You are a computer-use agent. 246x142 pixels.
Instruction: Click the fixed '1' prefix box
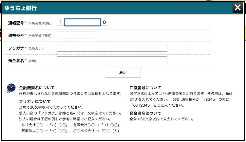click(x=61, y=22)
